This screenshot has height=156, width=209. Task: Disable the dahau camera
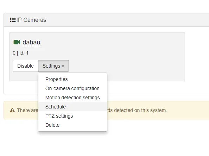click(25, 66)
